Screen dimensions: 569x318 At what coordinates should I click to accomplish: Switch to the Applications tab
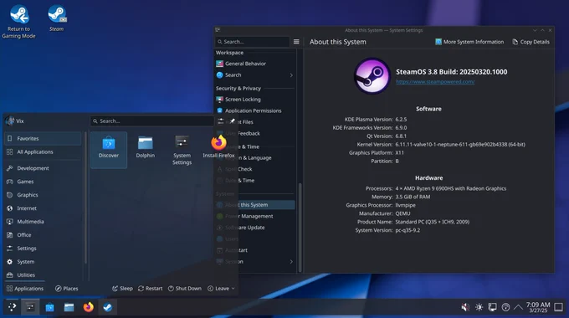click(24, 289)
